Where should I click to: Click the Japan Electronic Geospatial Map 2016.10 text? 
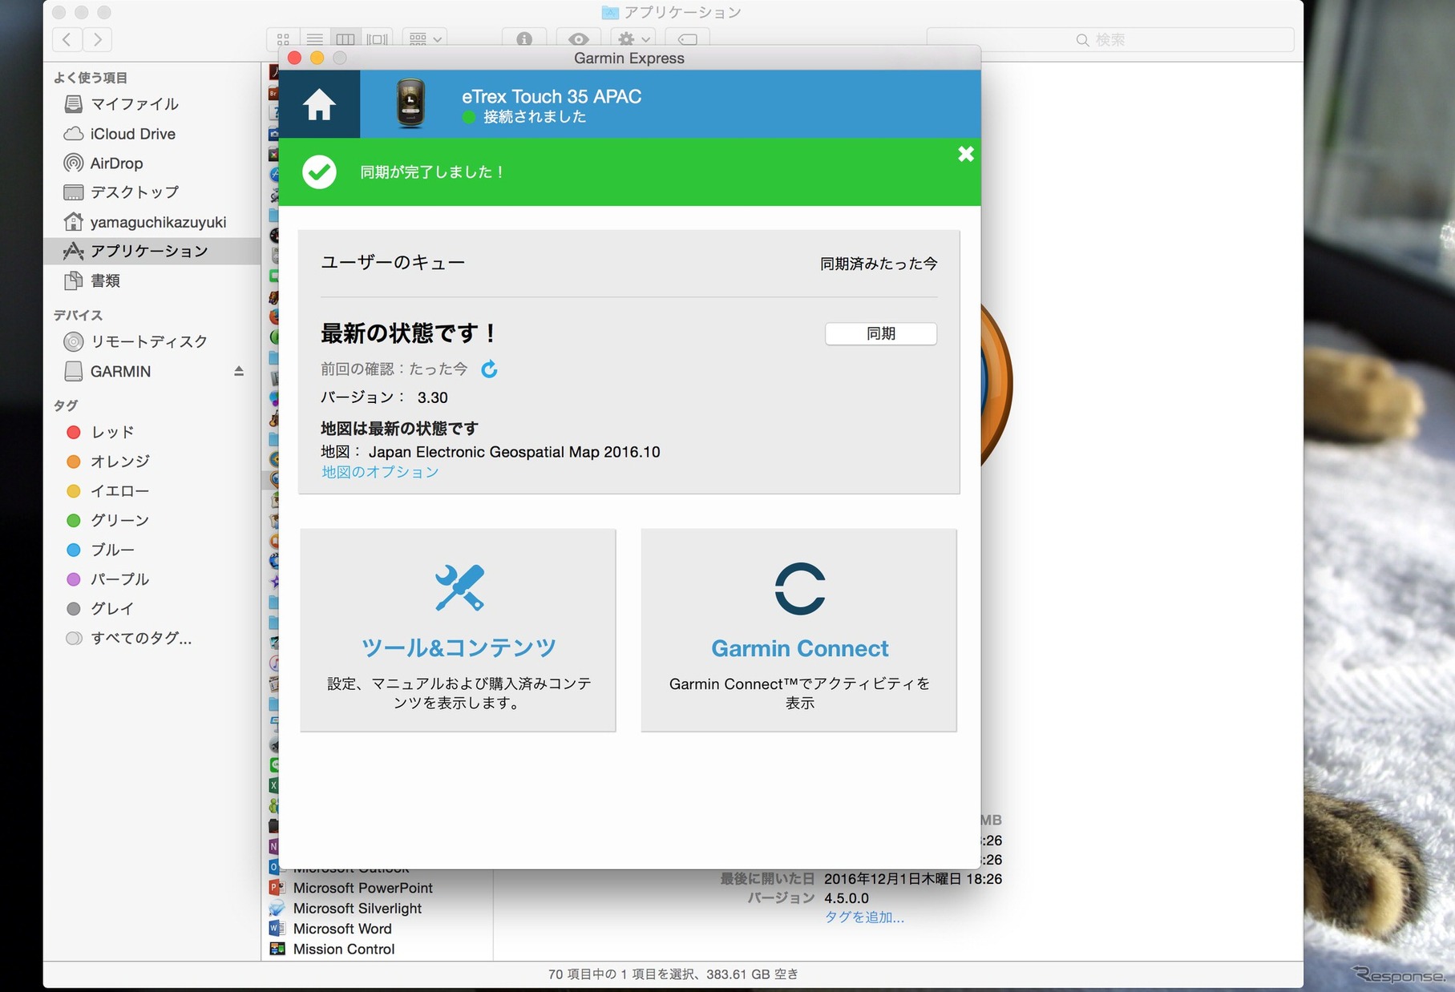(x=514, y=452)
